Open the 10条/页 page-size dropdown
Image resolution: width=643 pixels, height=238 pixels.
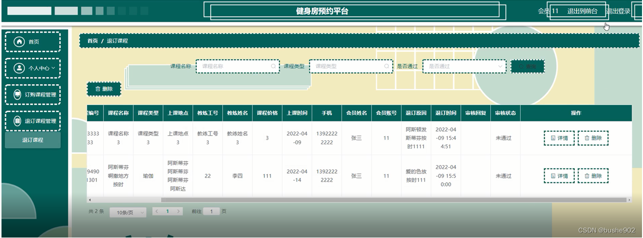(x=128, y=212)
